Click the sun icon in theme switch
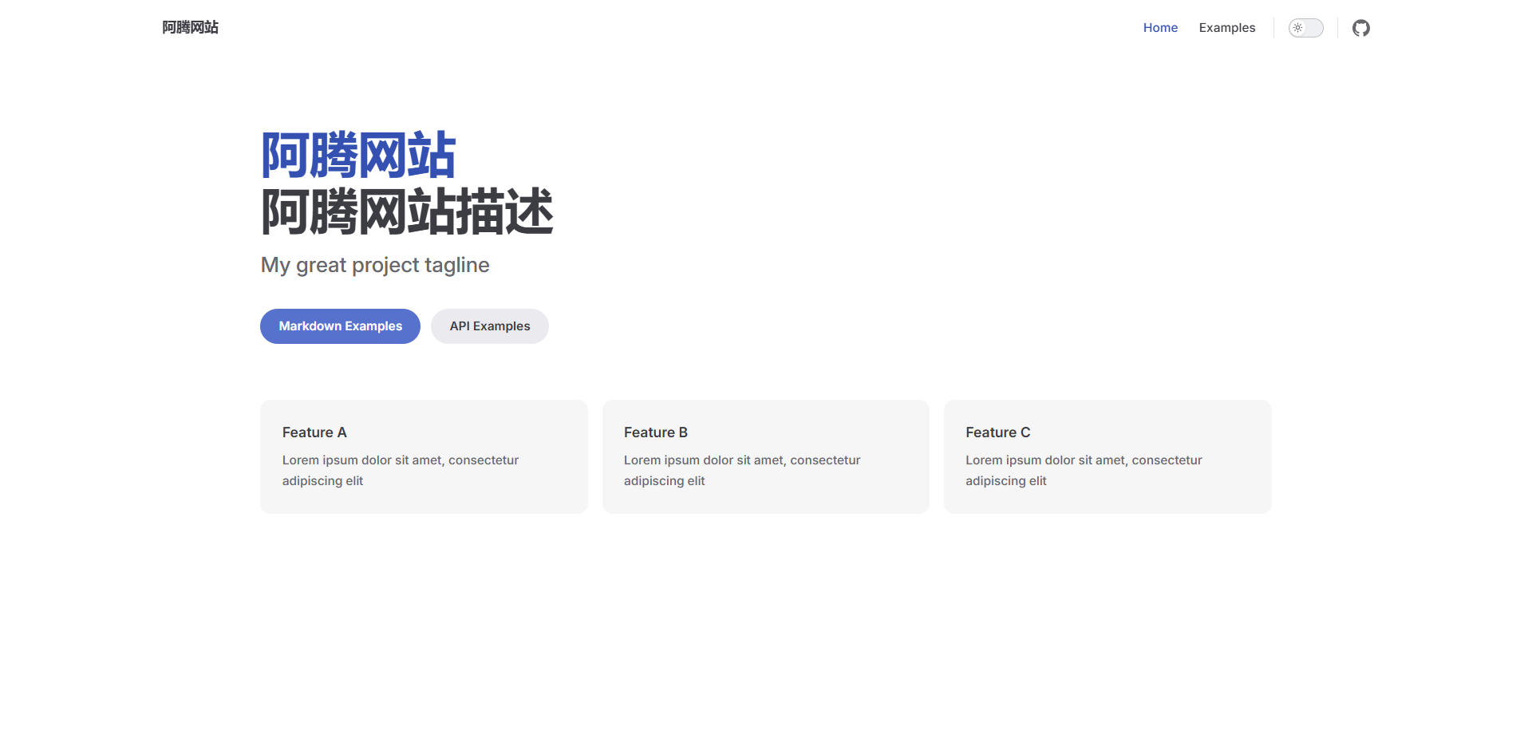 (1298, 28)
